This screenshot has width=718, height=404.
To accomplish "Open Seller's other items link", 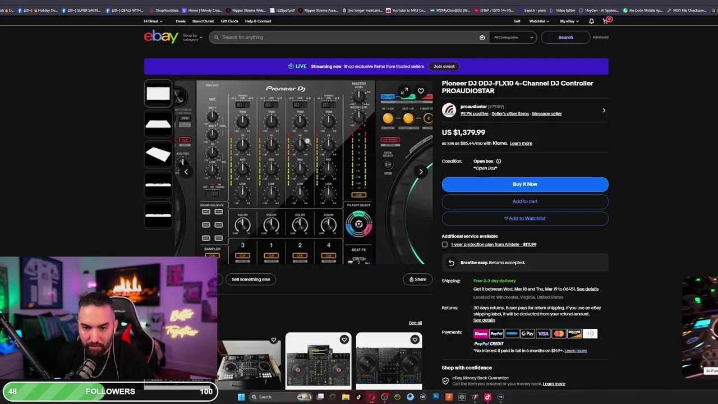I will click(510, 114).
